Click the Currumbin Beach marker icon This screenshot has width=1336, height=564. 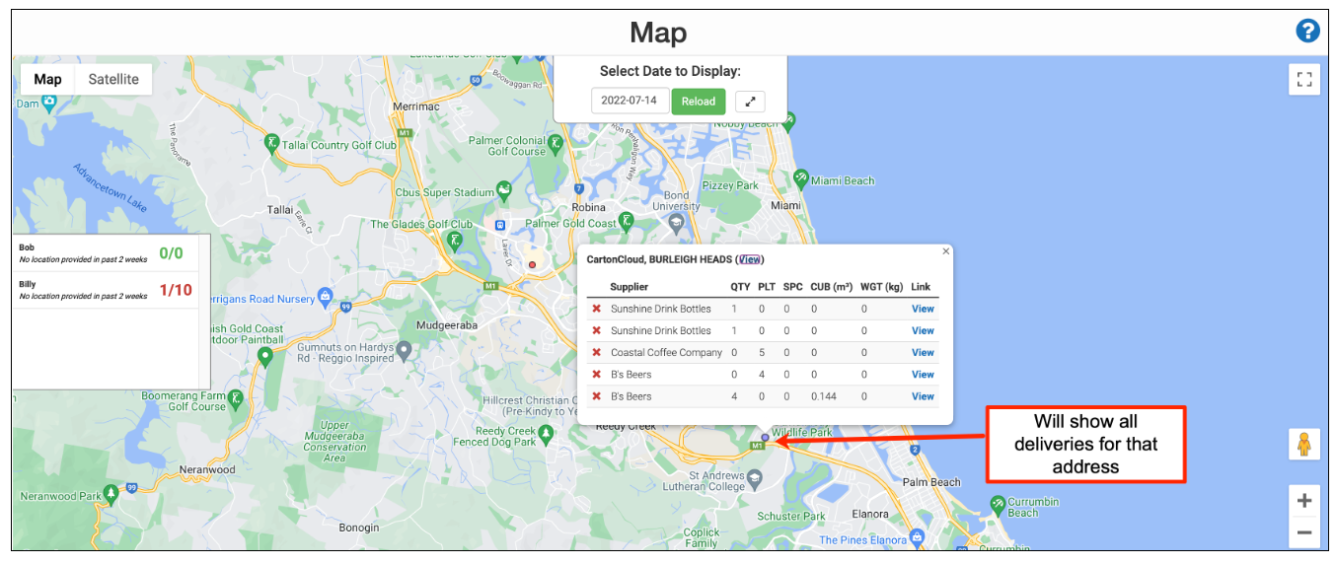(998, 506)
